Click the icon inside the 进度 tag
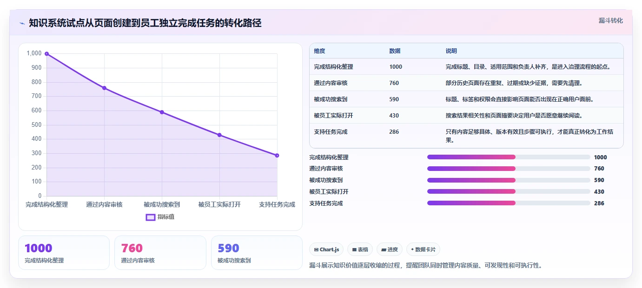642x288 pixels. point(384,249)
